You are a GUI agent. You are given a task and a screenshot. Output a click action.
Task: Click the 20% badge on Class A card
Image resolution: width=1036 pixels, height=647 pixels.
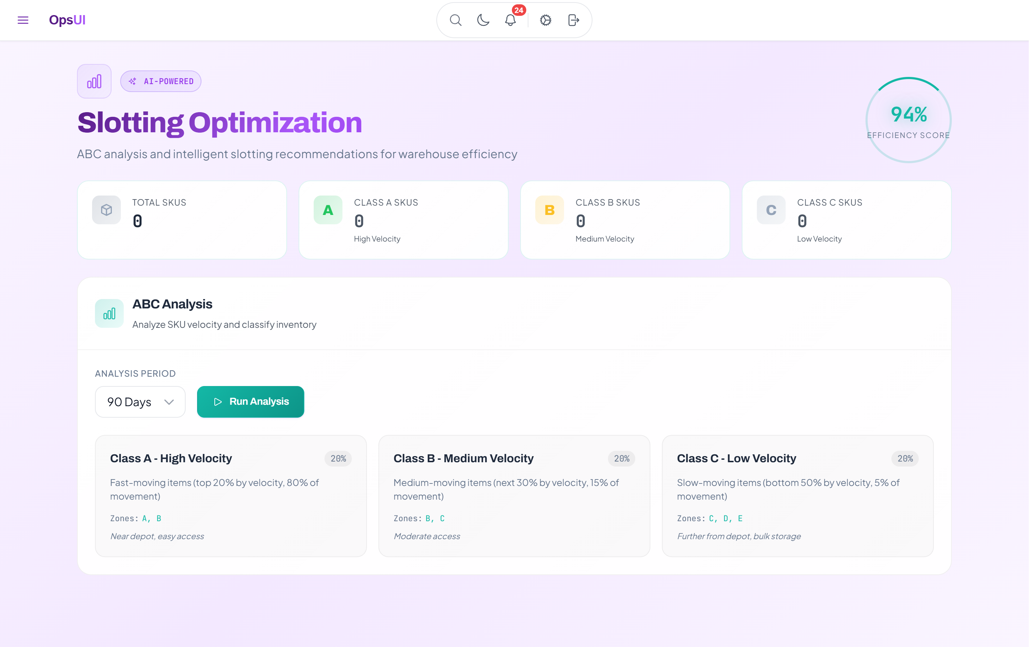tap(338, 459)
